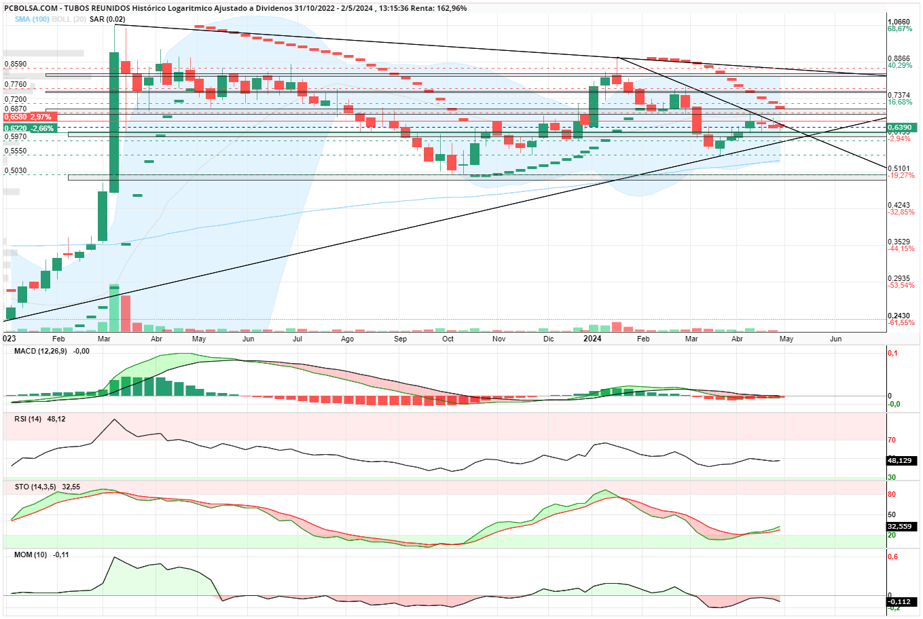Click the 1,0660 axis value
This screenshot has width=923, height=619.
899,22
